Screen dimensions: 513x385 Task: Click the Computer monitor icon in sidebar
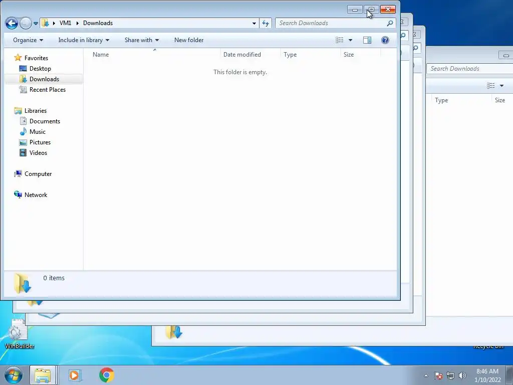[x=18, y=173]
